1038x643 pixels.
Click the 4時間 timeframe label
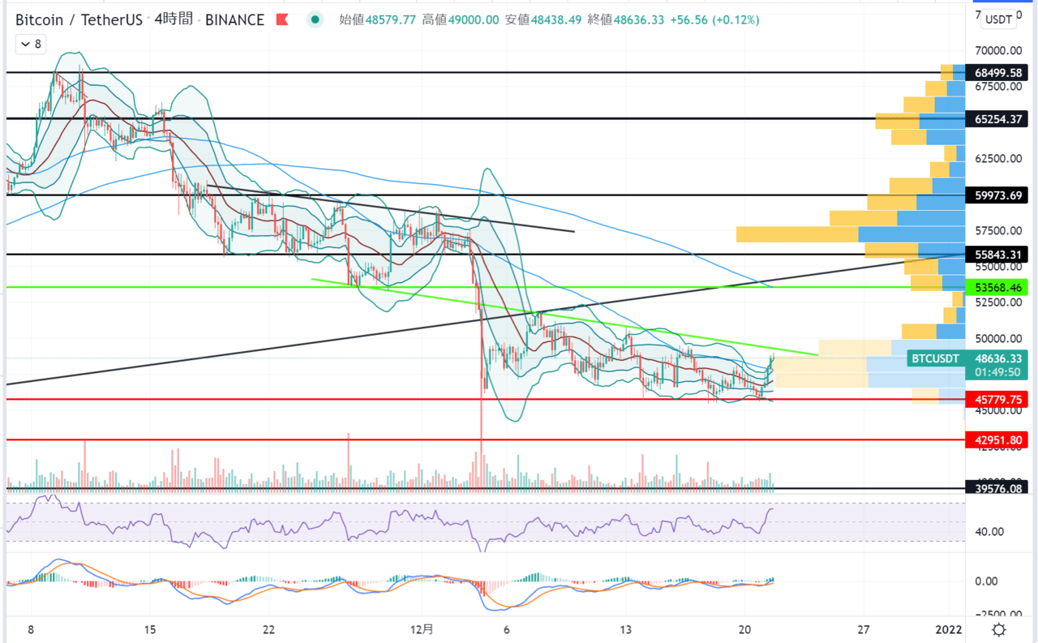pyautogui.click(x=174, y=19)
